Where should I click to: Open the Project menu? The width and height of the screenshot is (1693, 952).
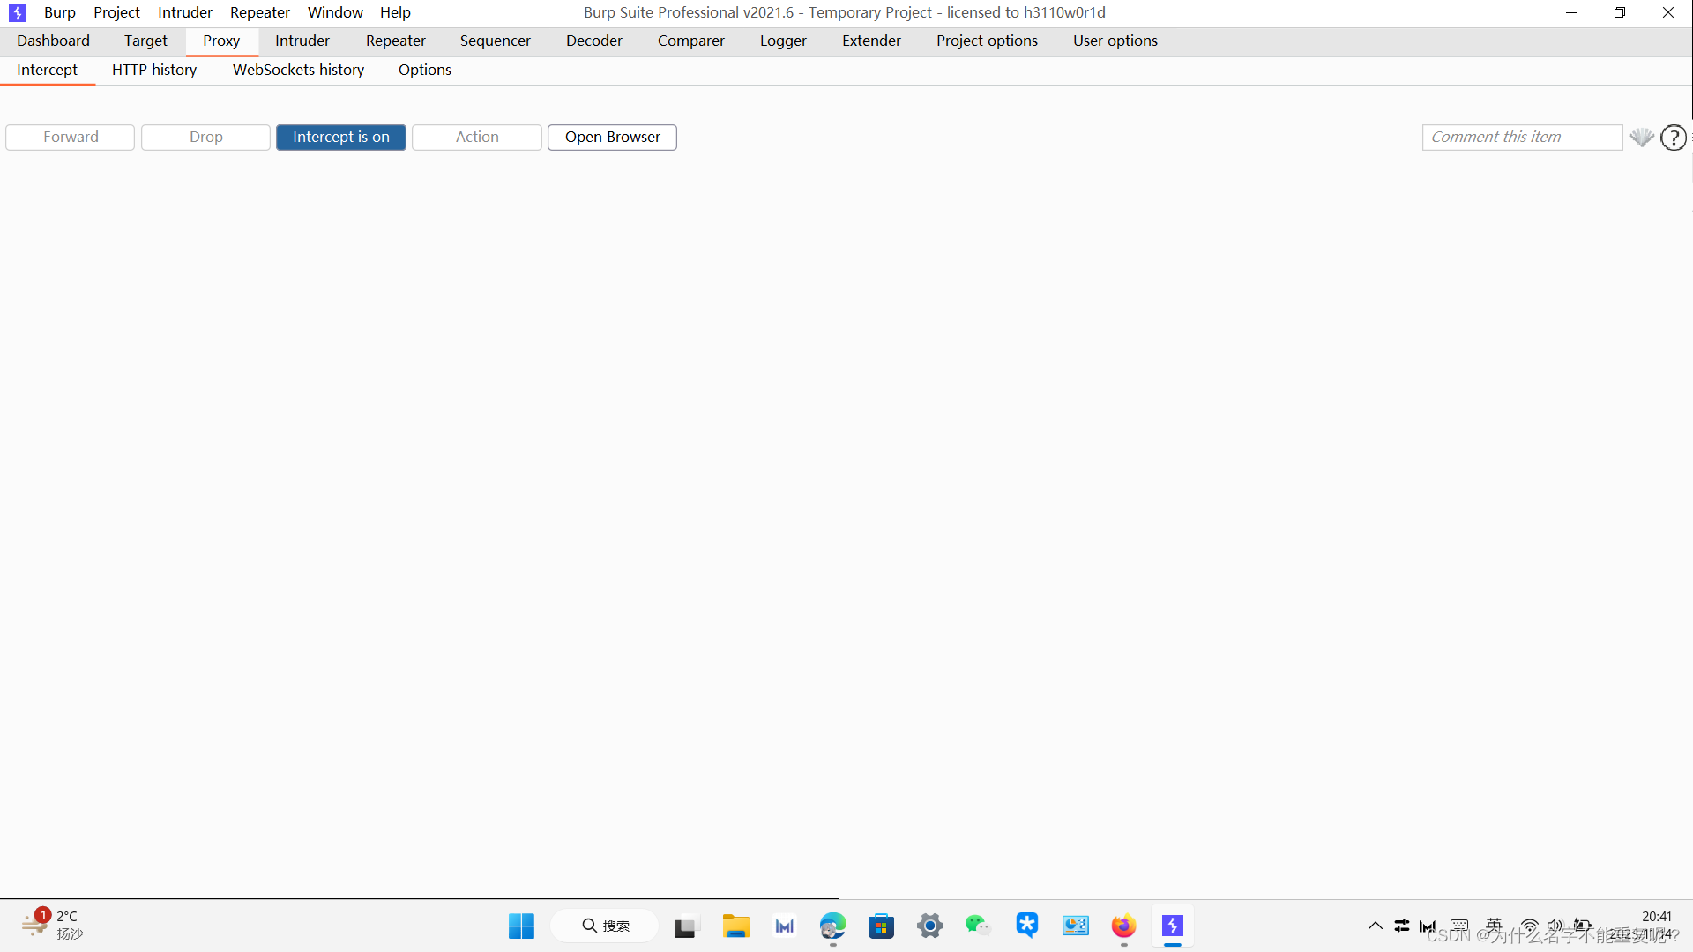[116, 12]
